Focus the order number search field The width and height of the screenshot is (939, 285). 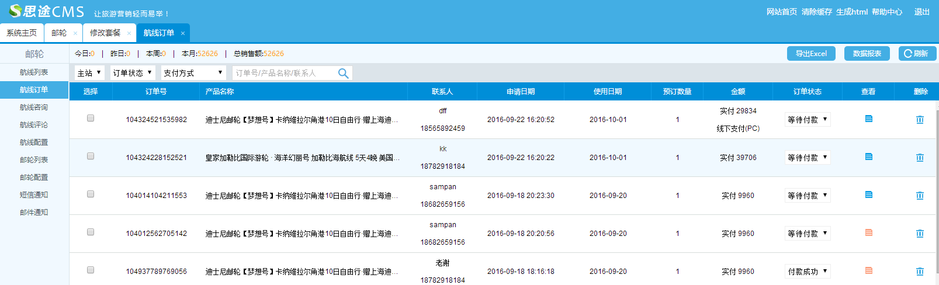tap(283, 73)
